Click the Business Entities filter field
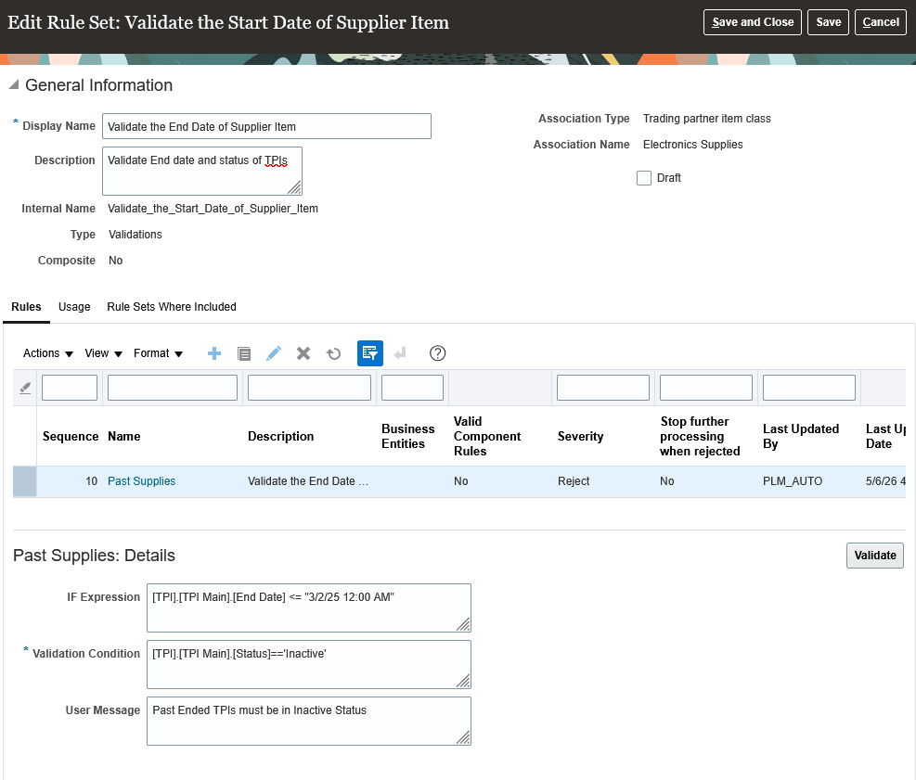This screenshot has height=780, width=916. (412, 388)
